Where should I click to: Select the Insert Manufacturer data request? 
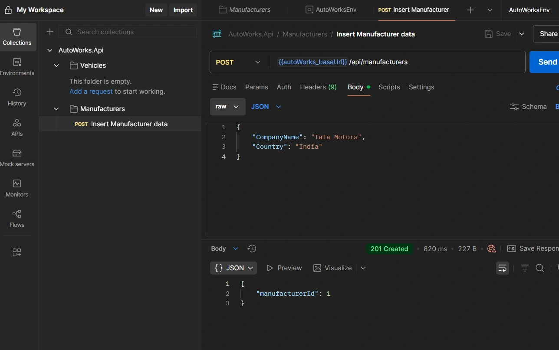120,124
